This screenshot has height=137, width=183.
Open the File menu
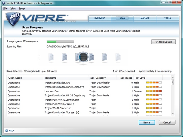coord(5,9)
